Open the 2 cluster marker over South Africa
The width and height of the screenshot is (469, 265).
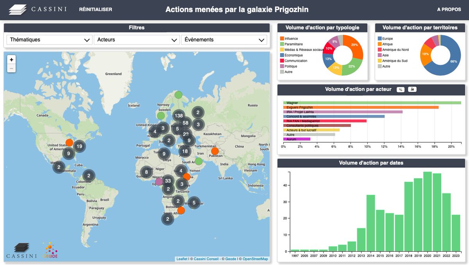pos(168,219)
